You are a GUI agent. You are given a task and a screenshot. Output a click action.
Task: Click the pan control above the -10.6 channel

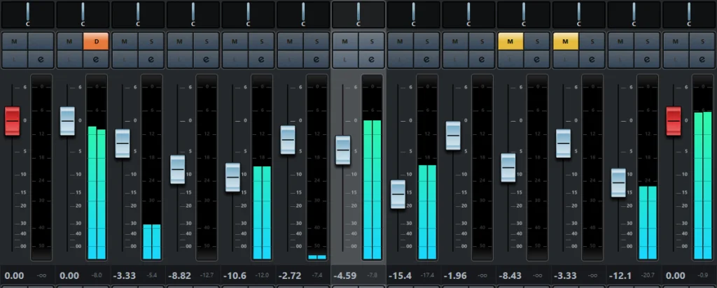pyautogui.click(x=249, y=14)
